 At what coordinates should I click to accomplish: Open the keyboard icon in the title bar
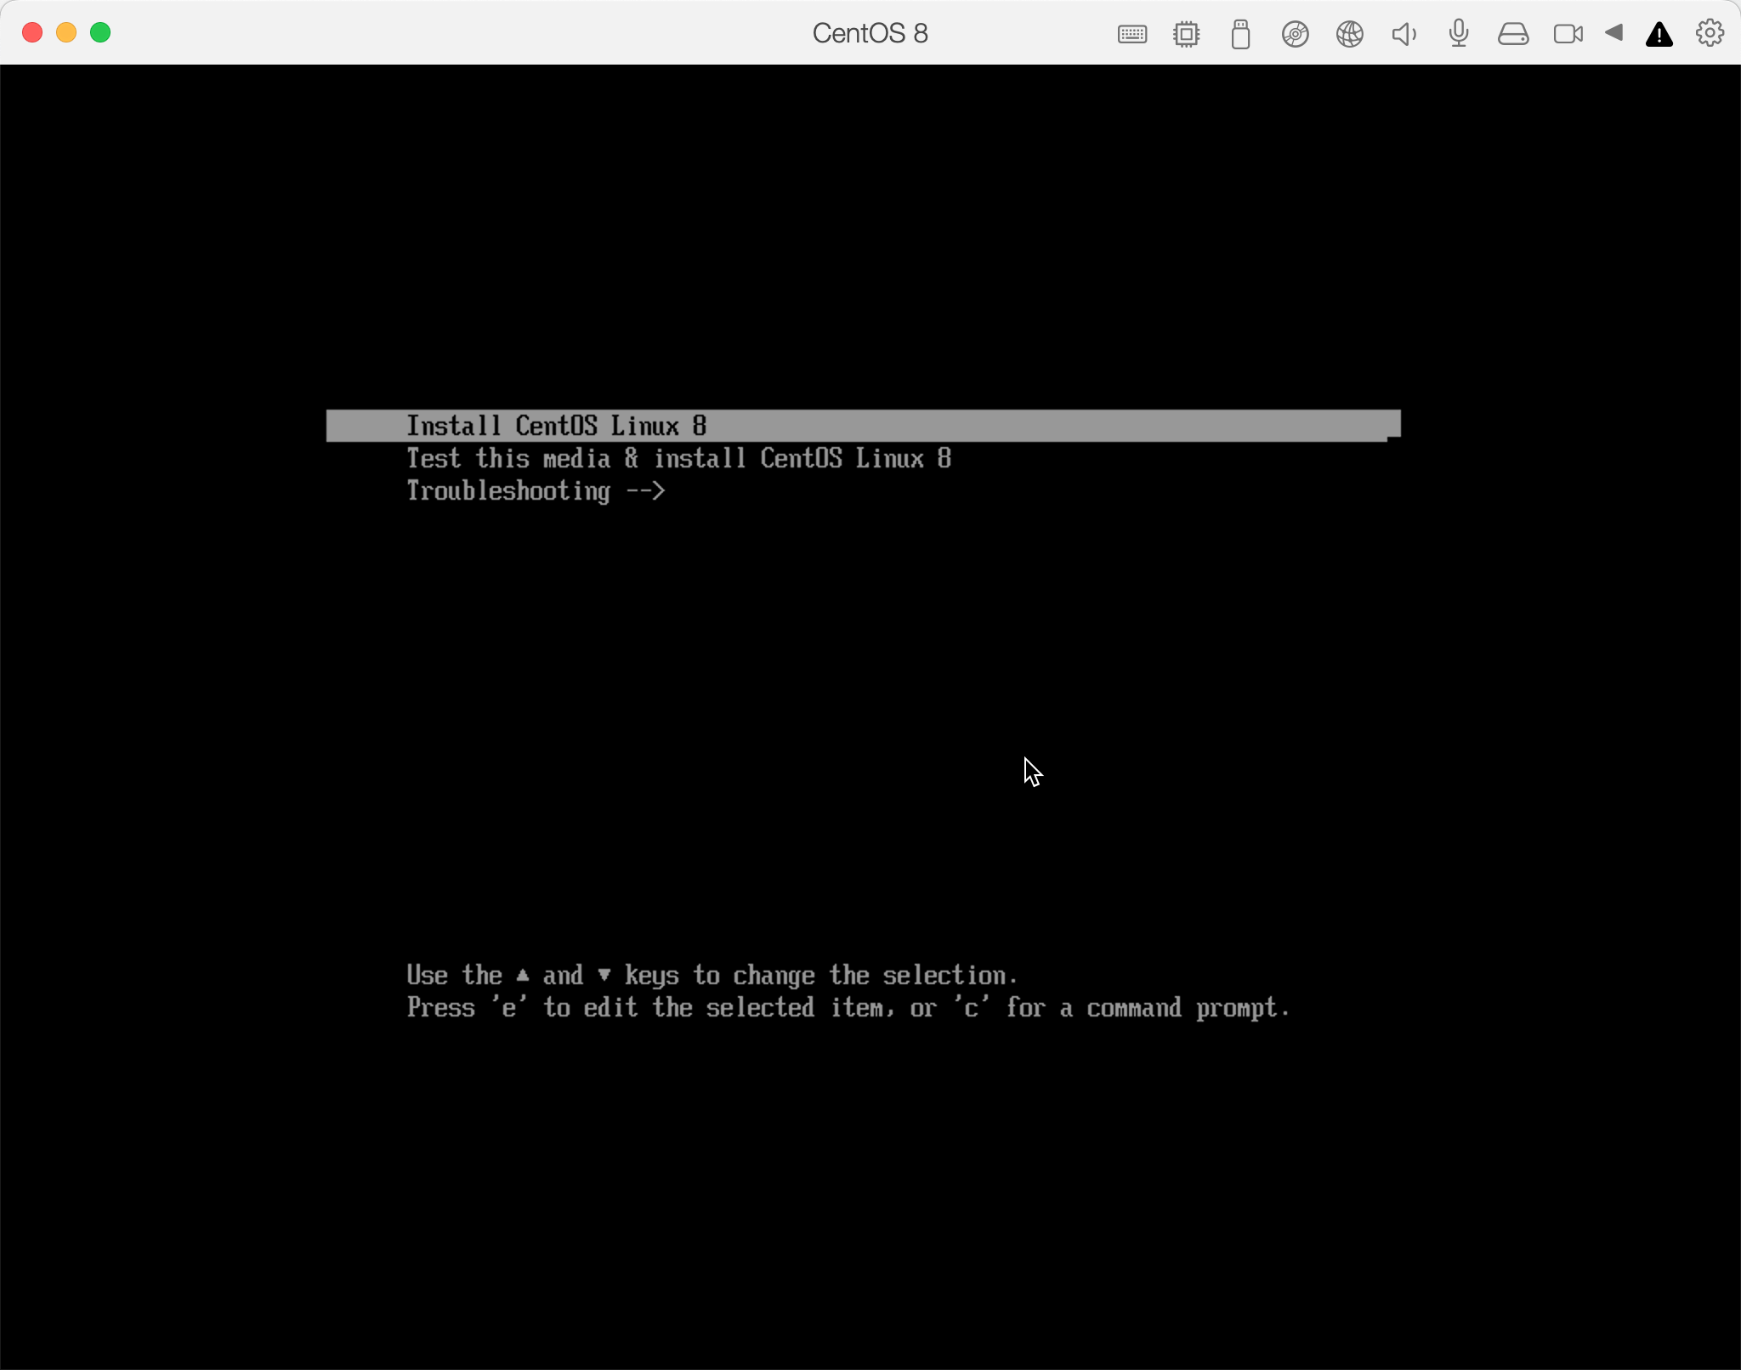[x=1131, y=34]
